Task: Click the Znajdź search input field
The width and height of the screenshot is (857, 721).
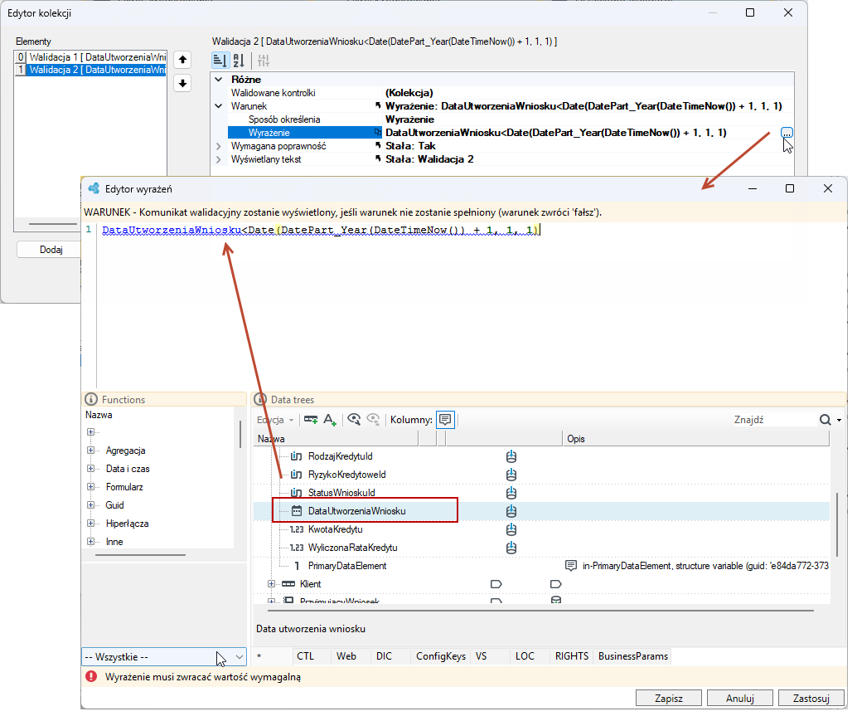Action: click(x=774, y=420)
